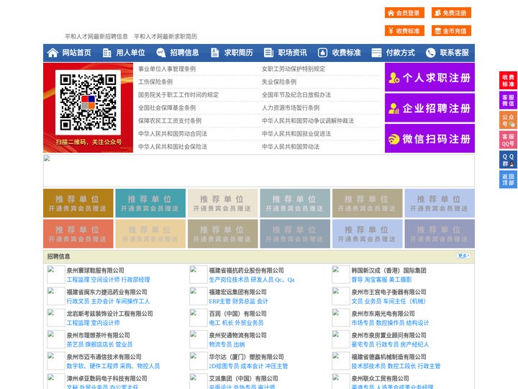
Task: Click red 收费标准 floating sidebar button
Action: click(x=508, y=81)
